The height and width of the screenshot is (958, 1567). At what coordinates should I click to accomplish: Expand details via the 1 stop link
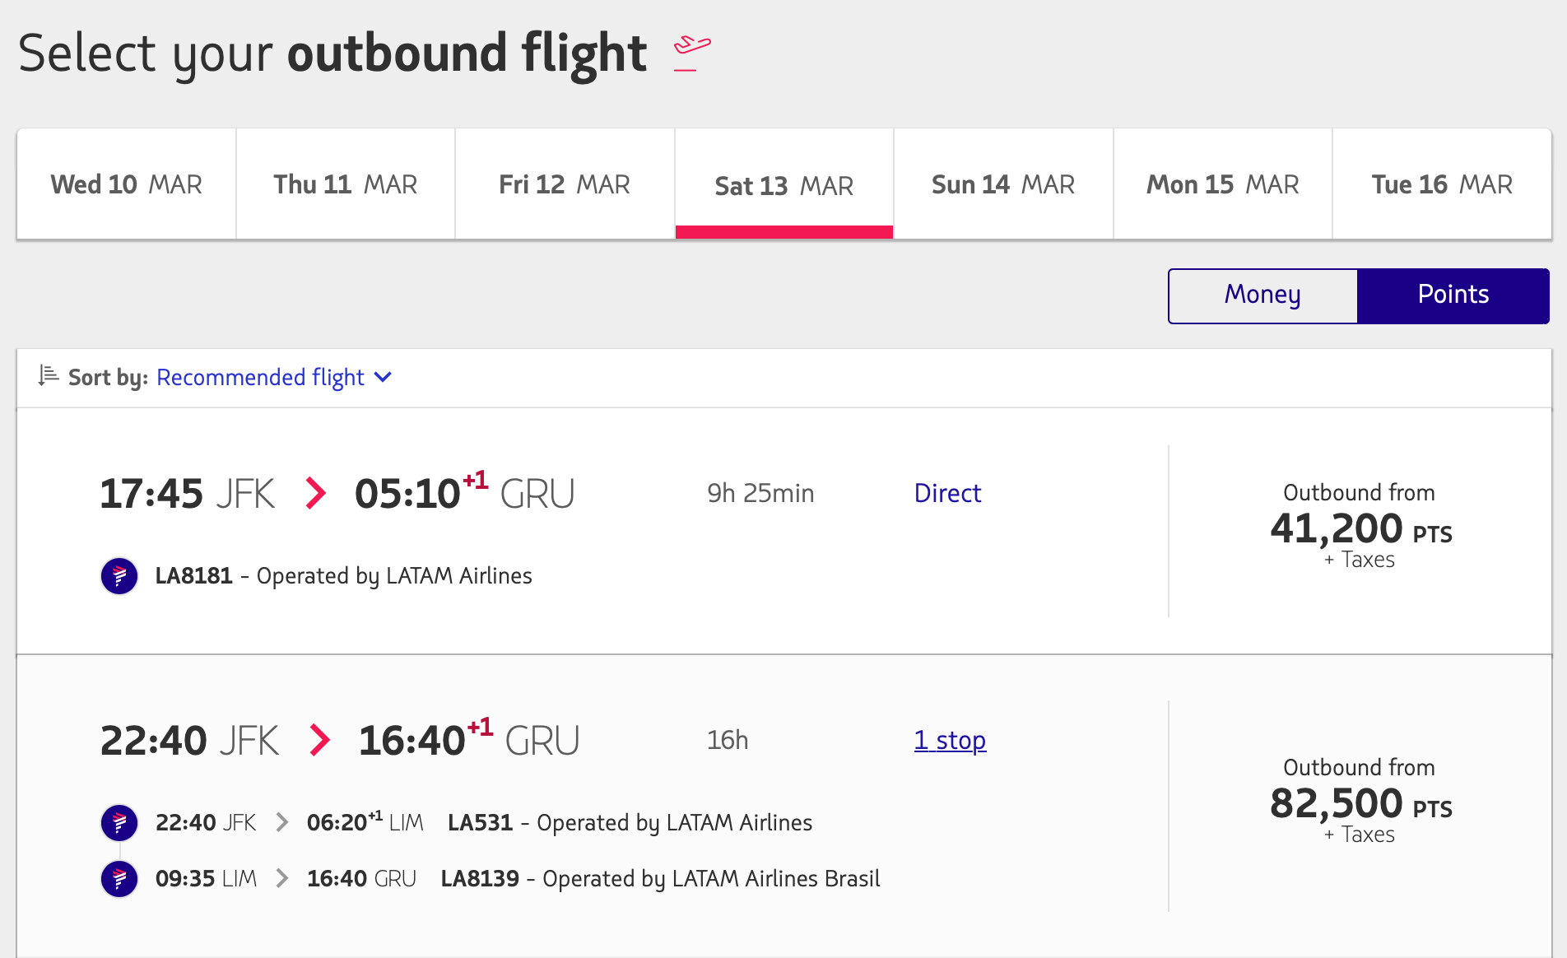[950, 740]
